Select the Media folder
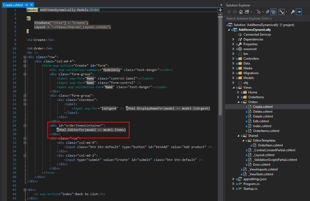The width and height of the screenshot is (310, 201). (x=248, y=68)
